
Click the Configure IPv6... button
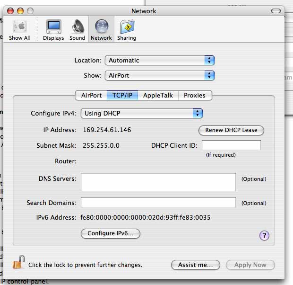pos(111,233)
